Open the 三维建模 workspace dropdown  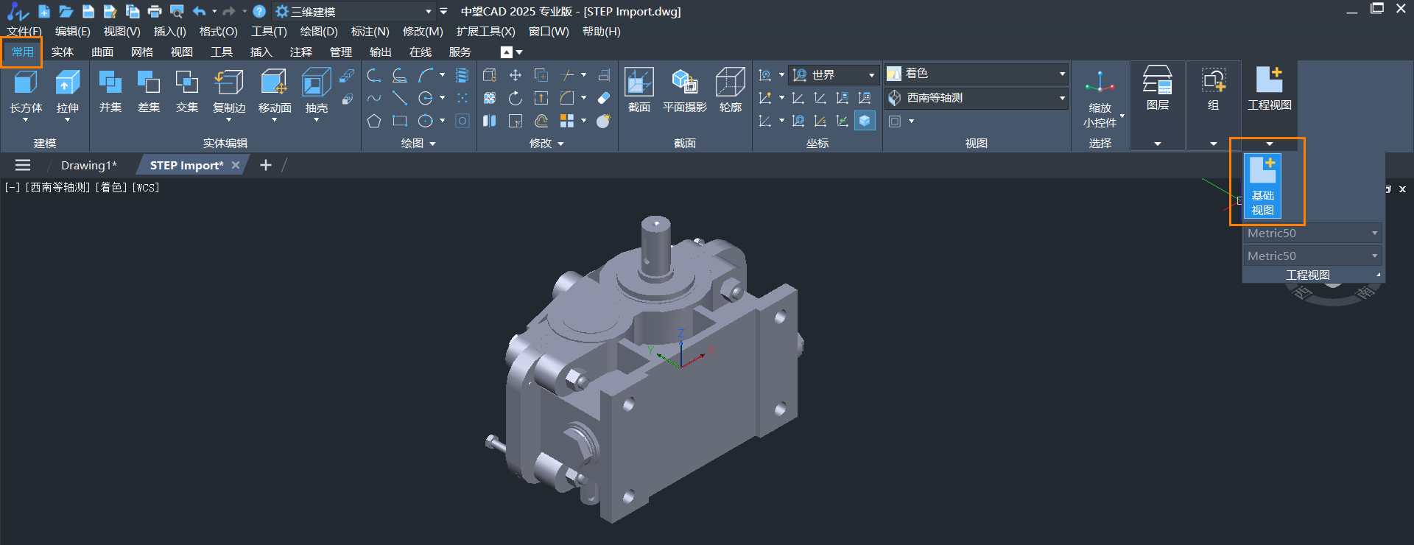428,12
